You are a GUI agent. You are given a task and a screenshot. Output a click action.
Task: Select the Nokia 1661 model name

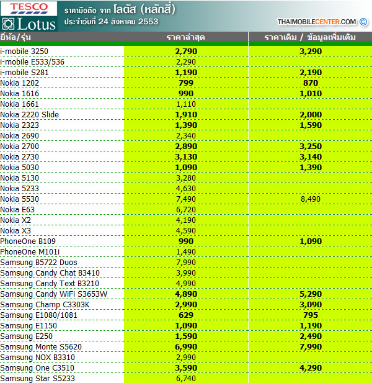pos(19,104)
